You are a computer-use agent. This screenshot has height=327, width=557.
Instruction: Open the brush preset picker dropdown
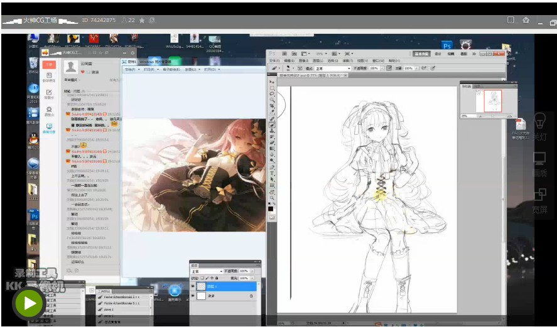[293, 68]
